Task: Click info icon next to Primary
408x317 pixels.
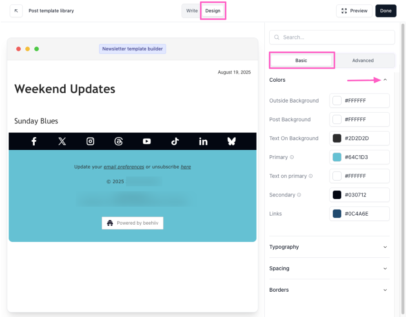Action: [292, 157]
